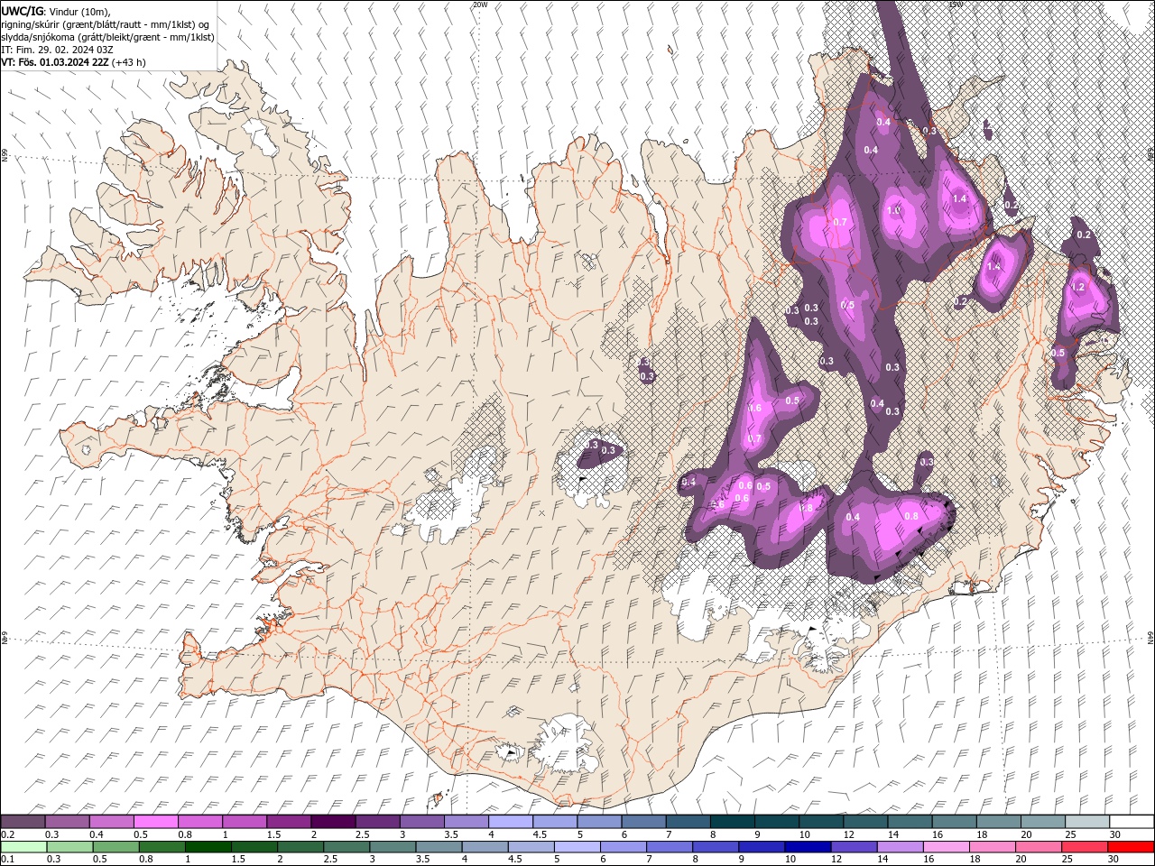Click the snow scale swatch starting at 4.5

coord(555,822)
